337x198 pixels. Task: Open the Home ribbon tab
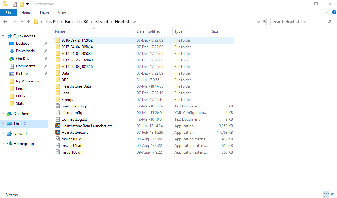[x=26, y=13]
